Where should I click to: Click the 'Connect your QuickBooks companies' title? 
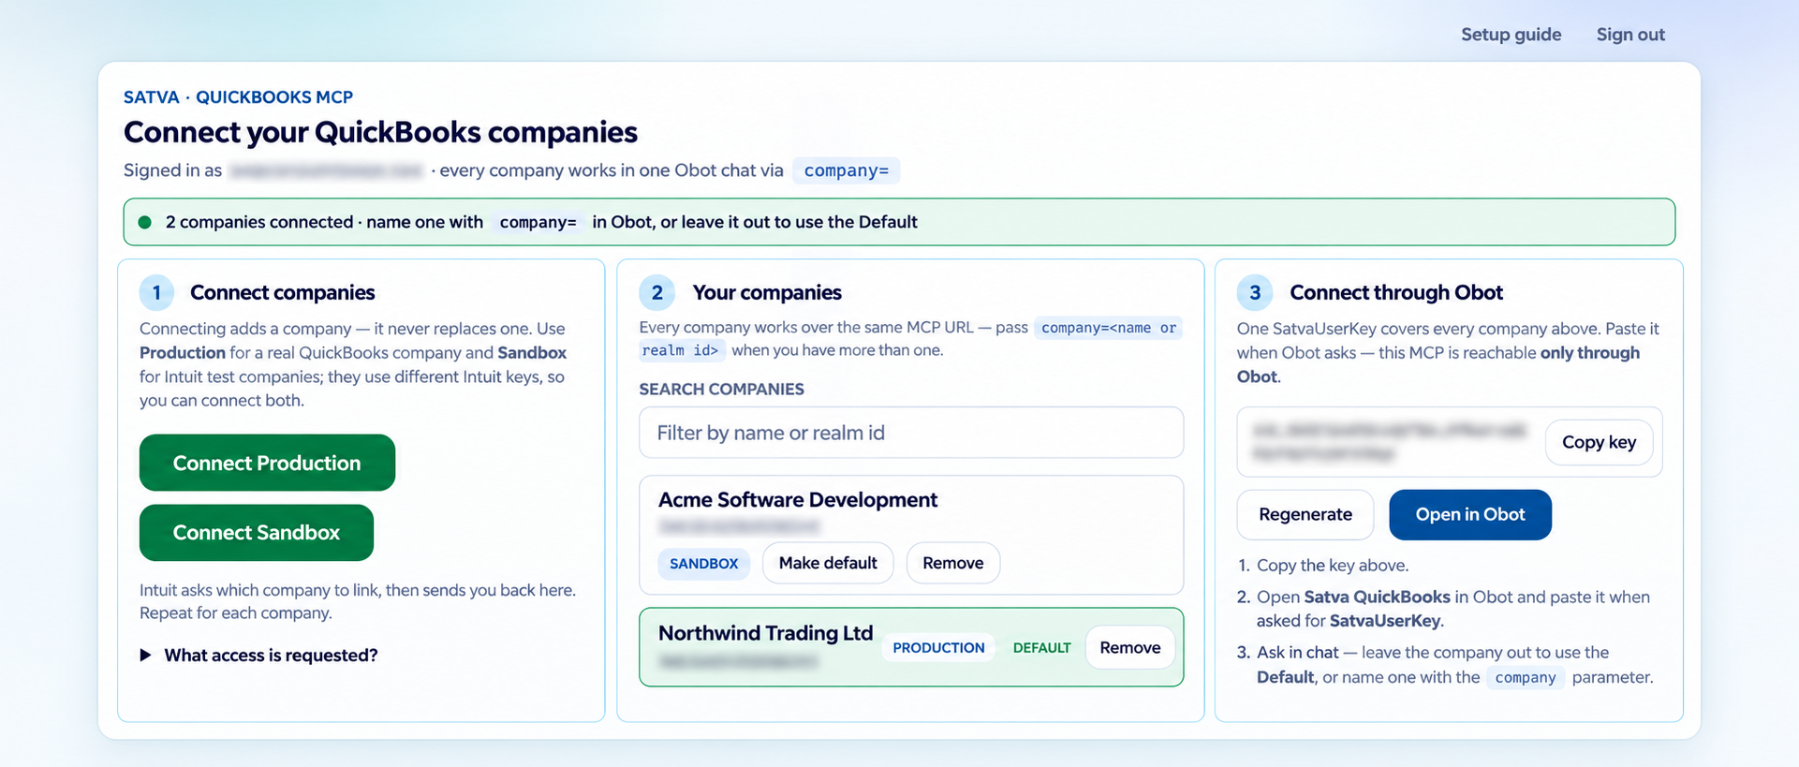380,132
